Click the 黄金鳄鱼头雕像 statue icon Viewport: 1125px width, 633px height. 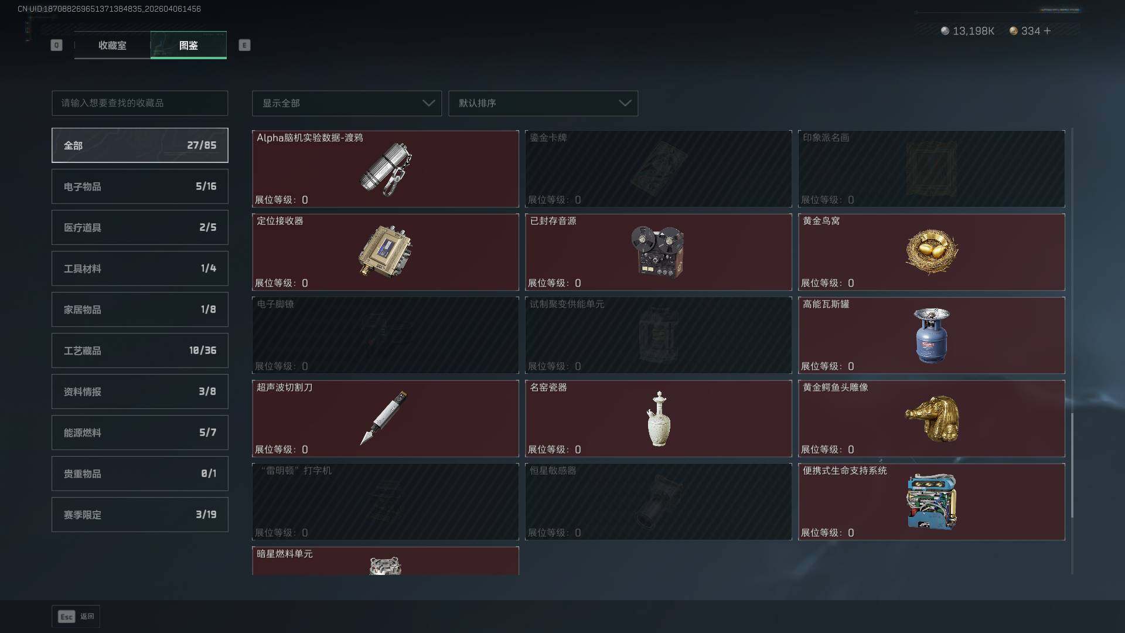[932, 418]
